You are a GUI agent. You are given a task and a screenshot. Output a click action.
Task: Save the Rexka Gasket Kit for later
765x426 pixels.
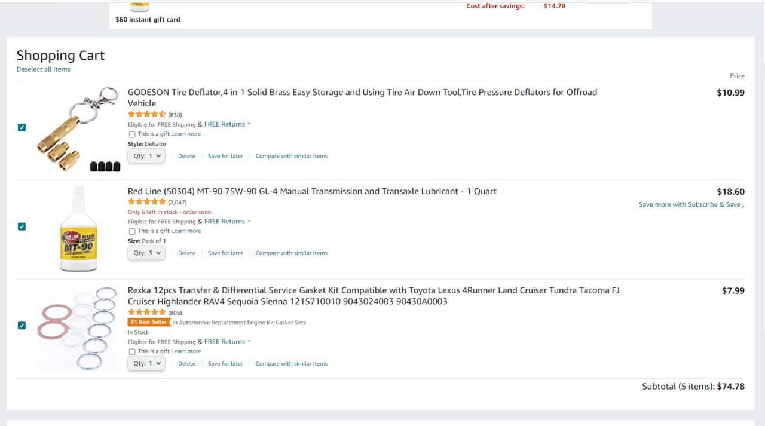[x=225, y=363]
